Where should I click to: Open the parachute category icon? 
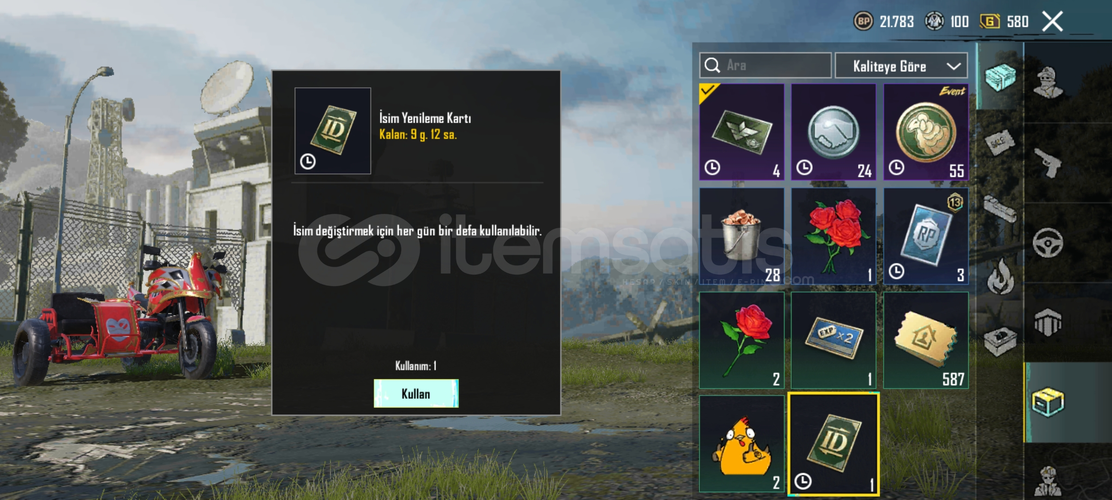[1048, 322]
